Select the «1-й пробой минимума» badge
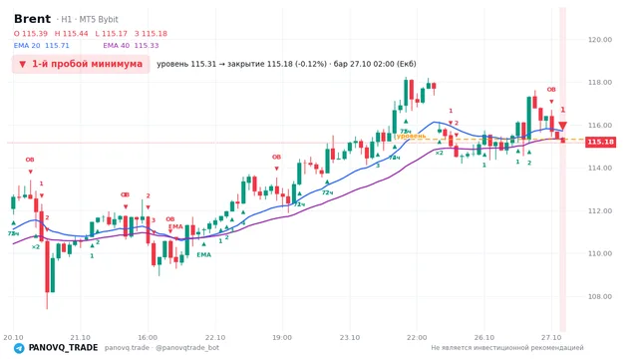 click(x=81, y=64)
